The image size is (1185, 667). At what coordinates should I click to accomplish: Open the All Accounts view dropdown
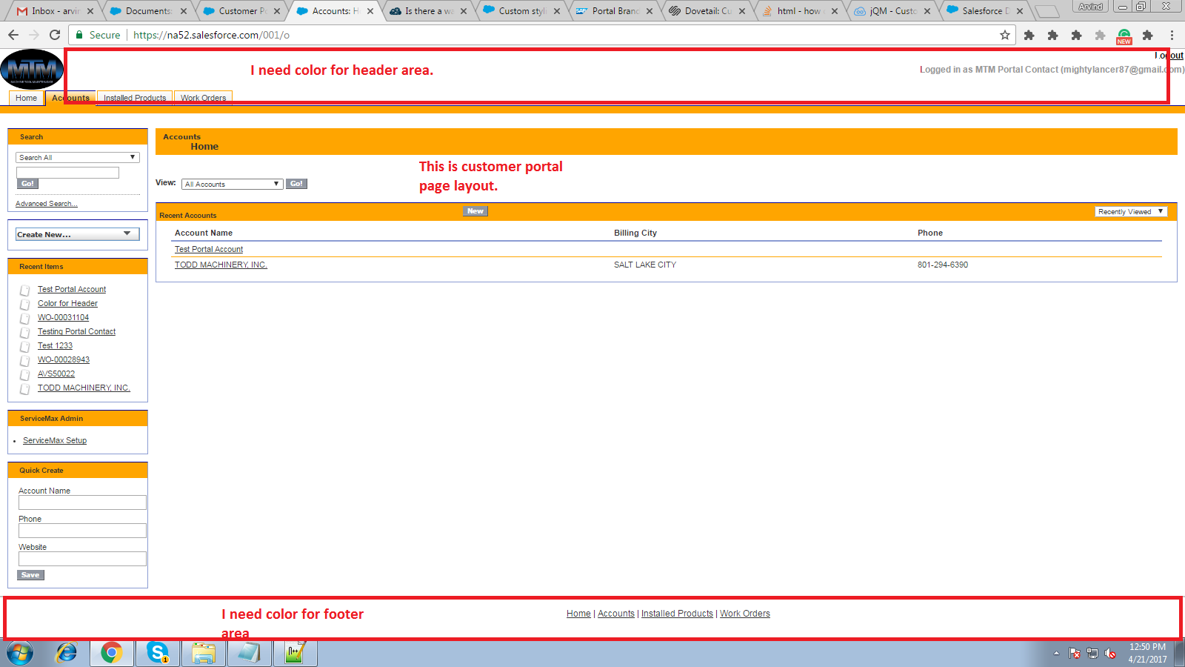tap(233, 184)
